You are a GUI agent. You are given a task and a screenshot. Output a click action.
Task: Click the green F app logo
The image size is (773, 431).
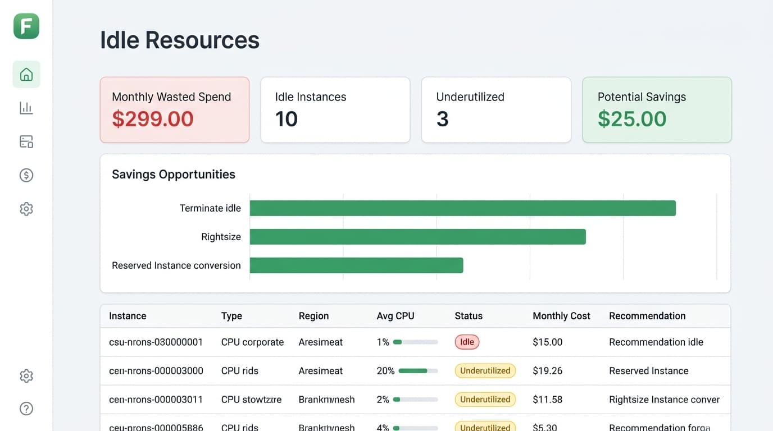26,26
